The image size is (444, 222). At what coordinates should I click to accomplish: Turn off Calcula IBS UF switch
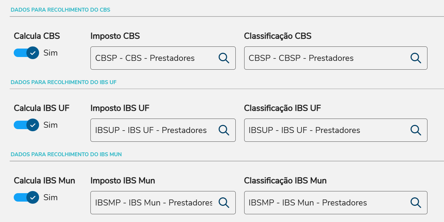pyautogui.click(x=26, y=125)
